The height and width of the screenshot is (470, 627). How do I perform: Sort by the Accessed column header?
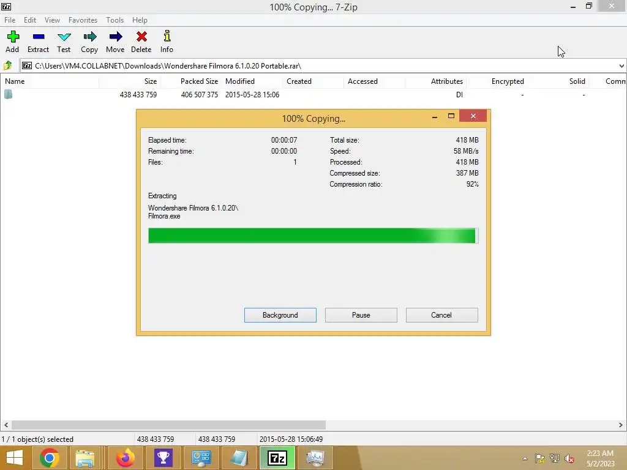tap(374, 81)
